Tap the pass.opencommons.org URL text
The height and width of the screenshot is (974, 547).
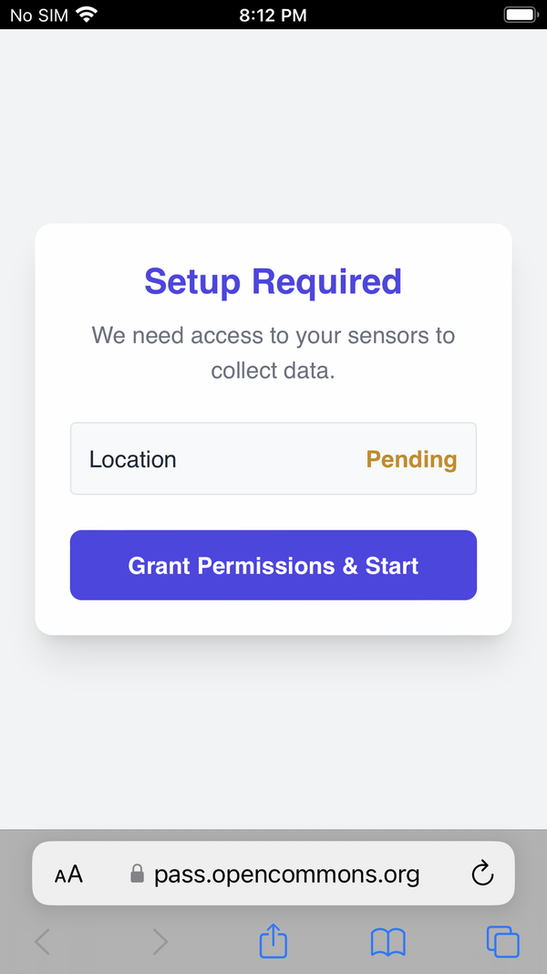tap(287, 875)
